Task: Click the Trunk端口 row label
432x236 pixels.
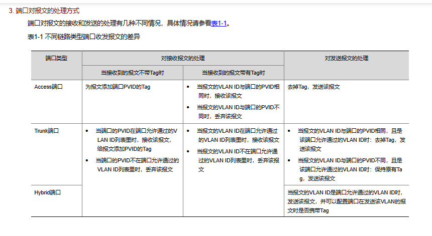Action: point(47,131)
